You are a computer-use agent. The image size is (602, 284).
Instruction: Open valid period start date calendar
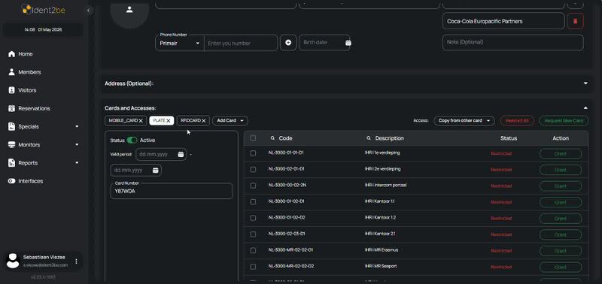click(181, 155)
